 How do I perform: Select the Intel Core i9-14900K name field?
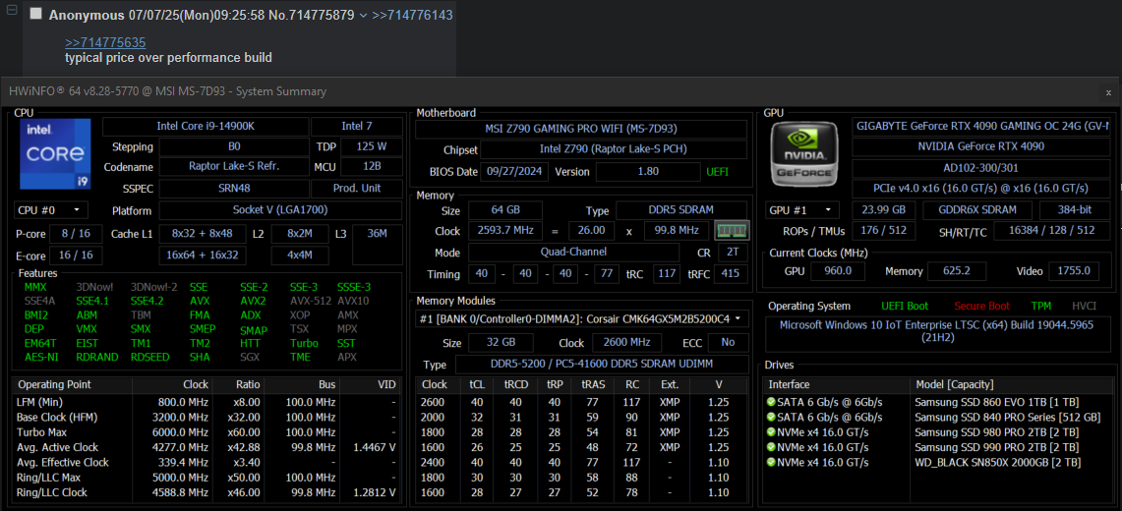[x=206, y=127]
